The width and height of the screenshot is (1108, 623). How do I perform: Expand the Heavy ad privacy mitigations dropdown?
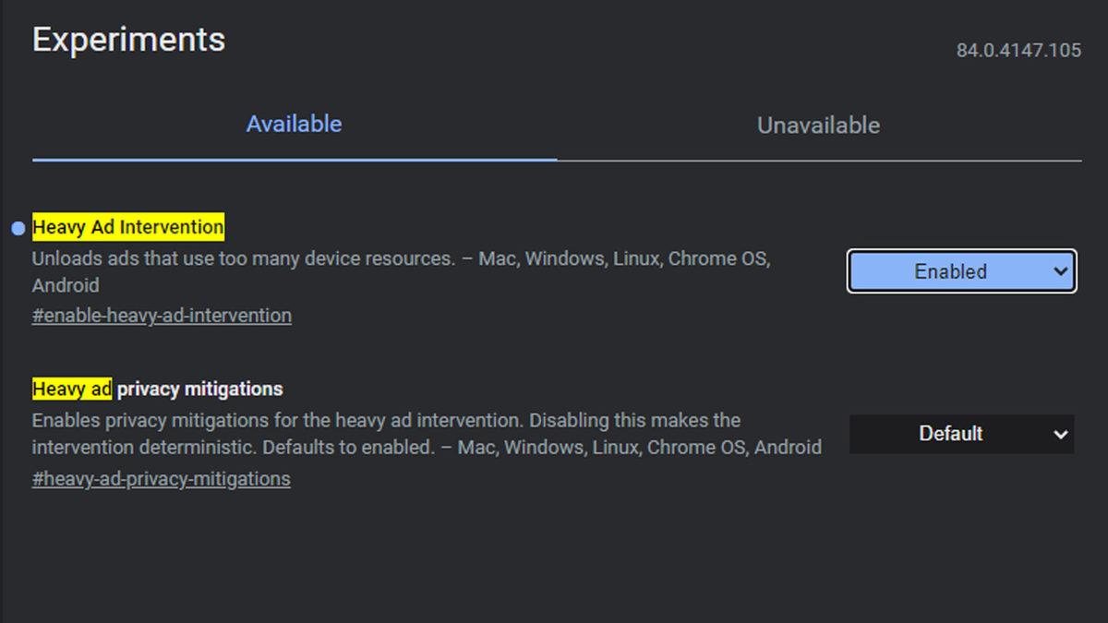coord(960,434)
